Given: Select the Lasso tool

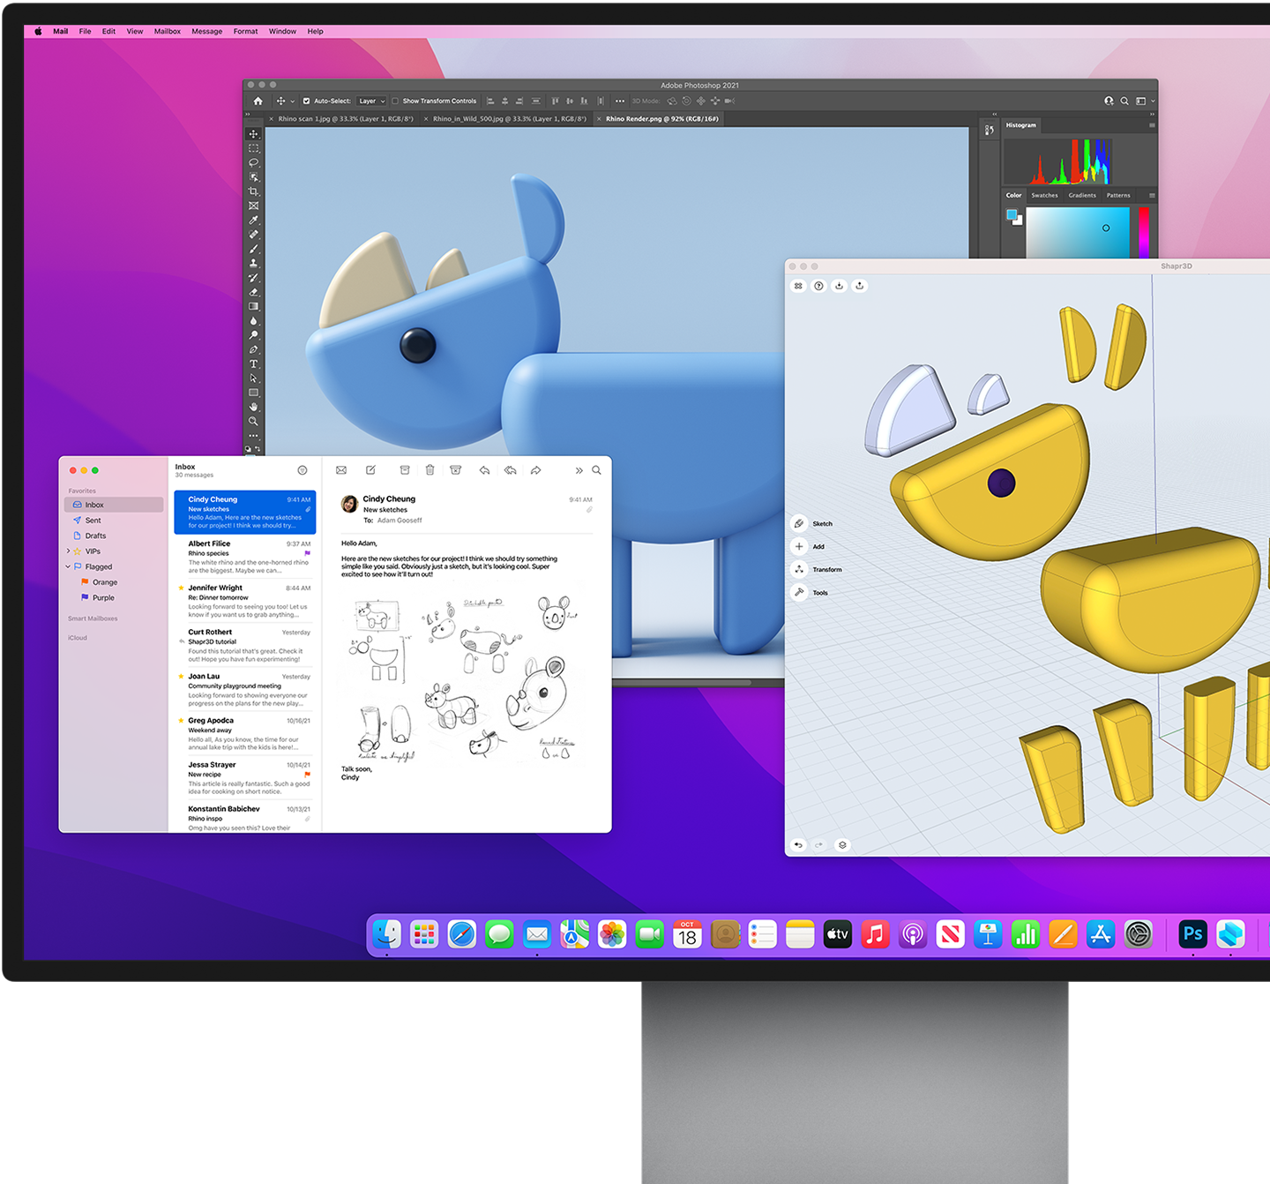Looking at the screenshot, I should 253,163.
